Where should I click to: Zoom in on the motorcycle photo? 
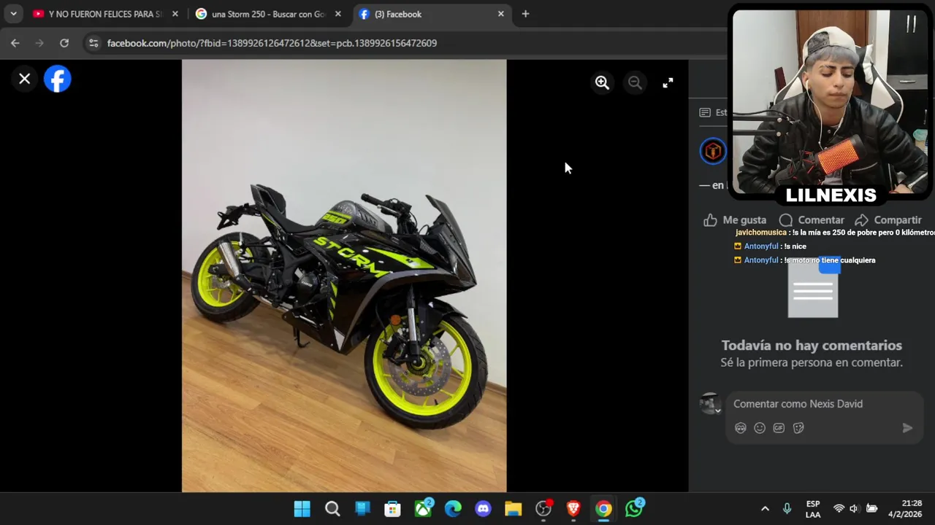tap(602, 83)
